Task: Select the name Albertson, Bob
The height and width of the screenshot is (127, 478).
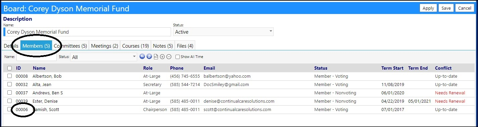Action: 47,76
